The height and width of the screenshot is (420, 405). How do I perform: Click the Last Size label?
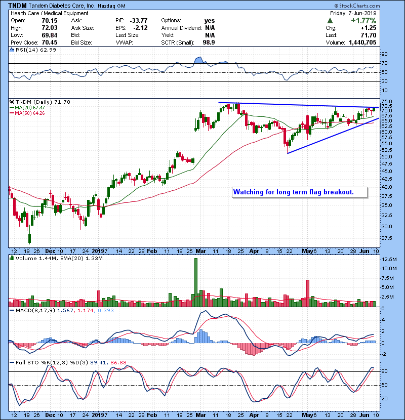127,35
